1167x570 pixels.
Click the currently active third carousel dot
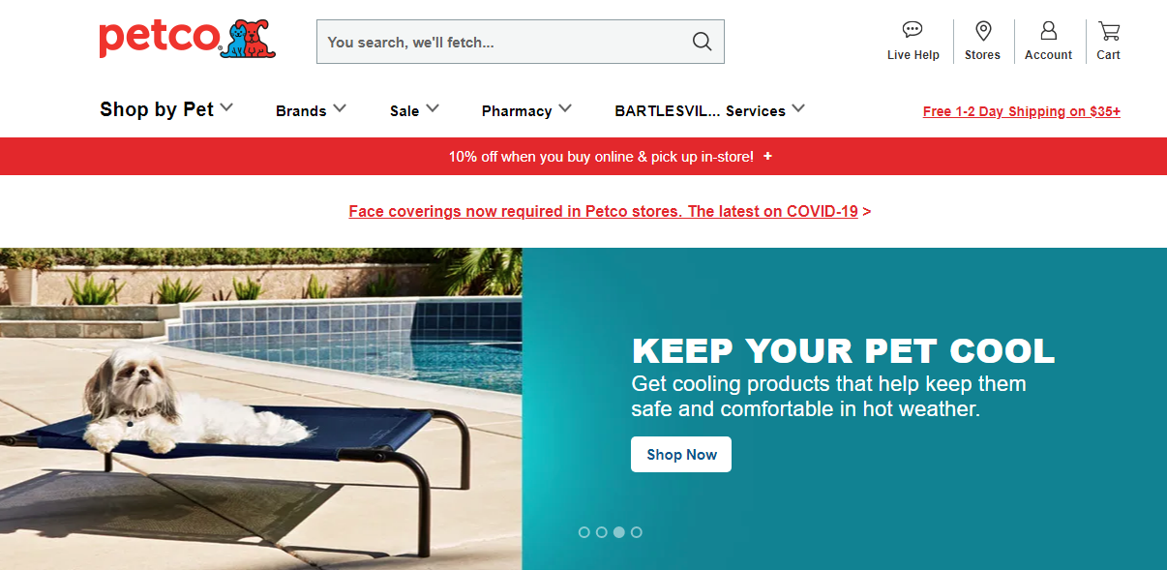pyautogui.click(x=619, y=532)
